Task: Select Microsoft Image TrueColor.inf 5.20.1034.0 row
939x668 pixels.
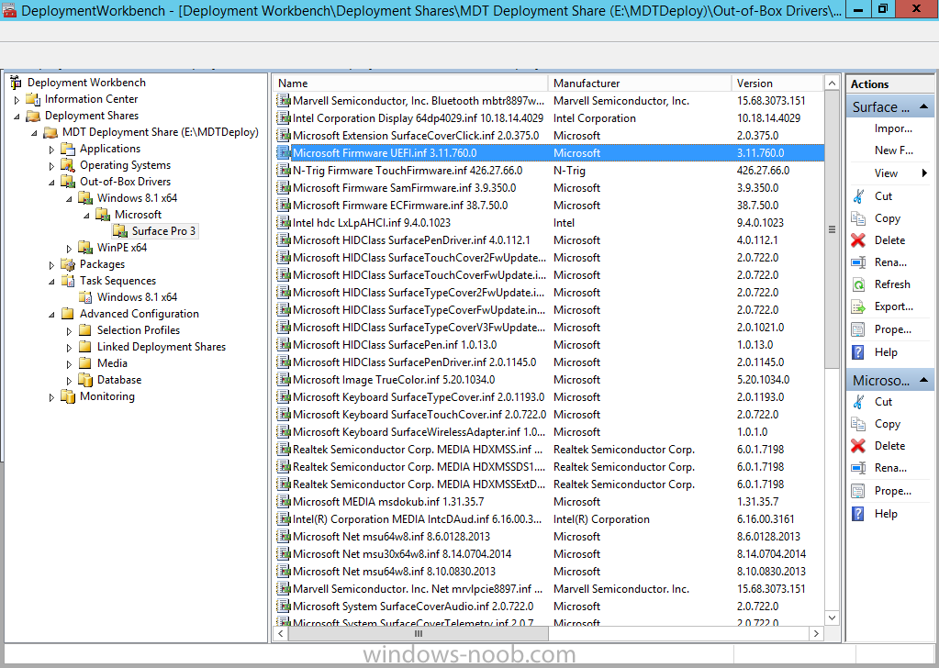Action: (x=549, y=380)
